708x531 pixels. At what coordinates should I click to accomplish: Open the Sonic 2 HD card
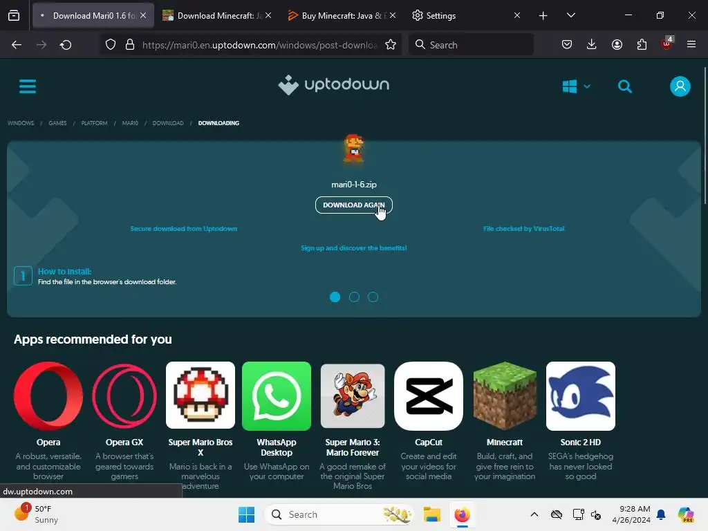pos(581,421)
